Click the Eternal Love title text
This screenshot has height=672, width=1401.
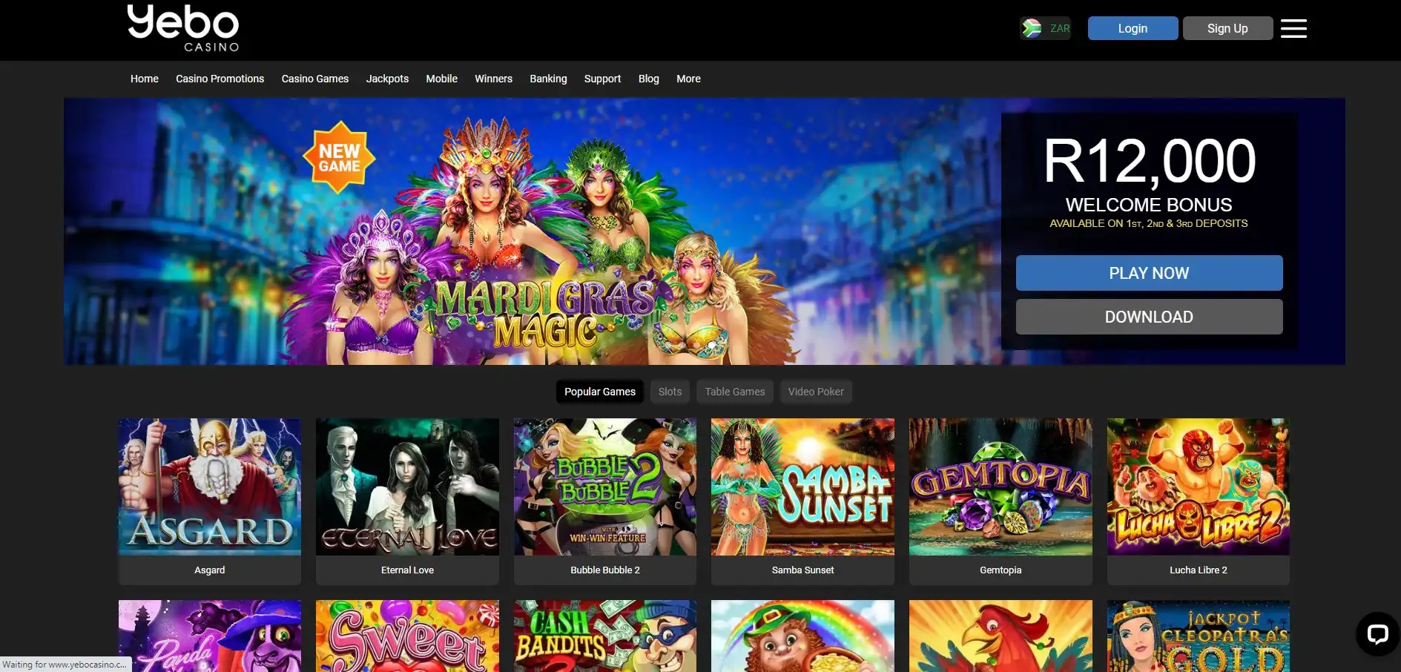407,570
